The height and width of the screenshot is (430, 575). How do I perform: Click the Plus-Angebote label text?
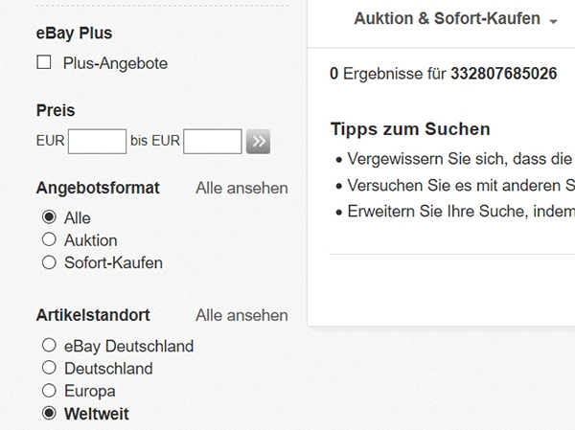(115, 63)
